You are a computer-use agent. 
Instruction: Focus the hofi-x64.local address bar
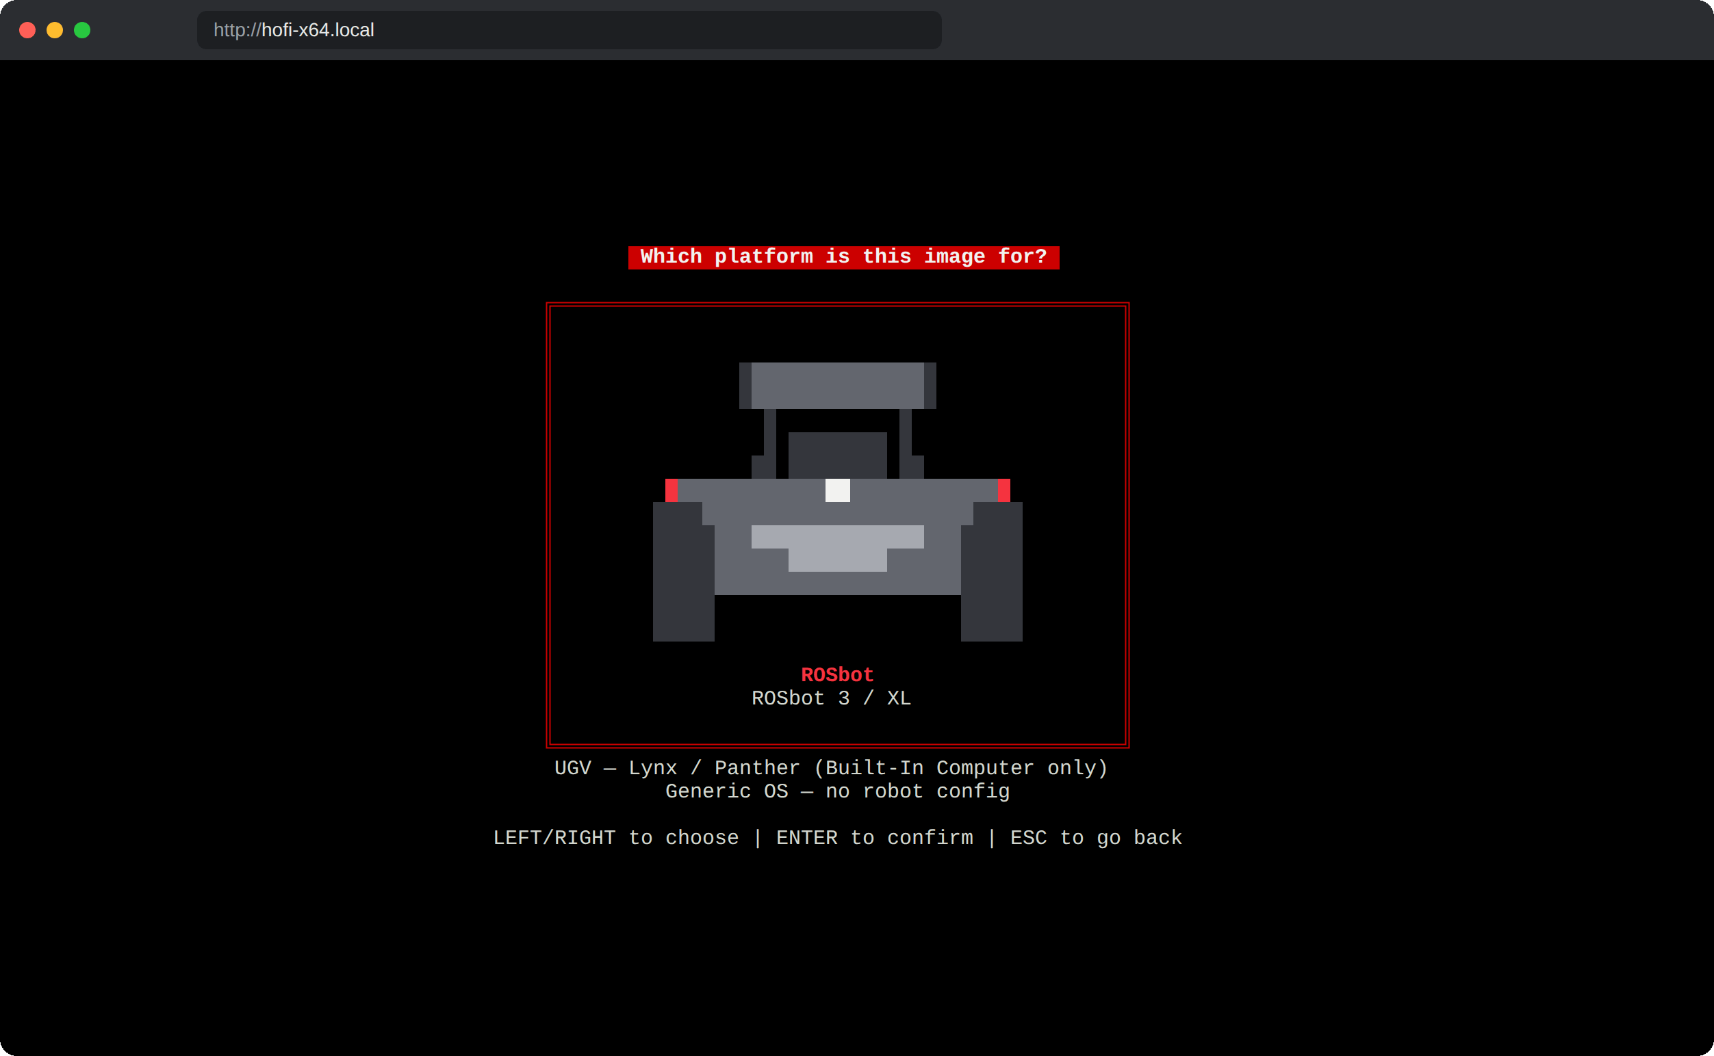click(569, 30)
